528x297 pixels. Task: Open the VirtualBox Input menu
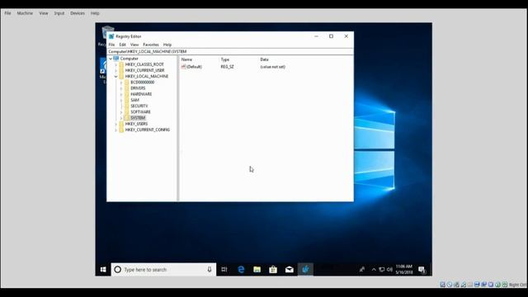(59, 13)
